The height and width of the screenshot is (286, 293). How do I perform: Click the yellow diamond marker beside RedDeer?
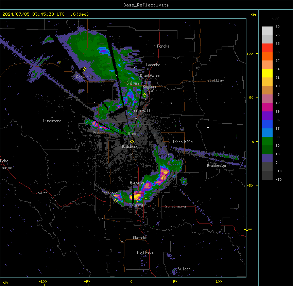point(144,95)
